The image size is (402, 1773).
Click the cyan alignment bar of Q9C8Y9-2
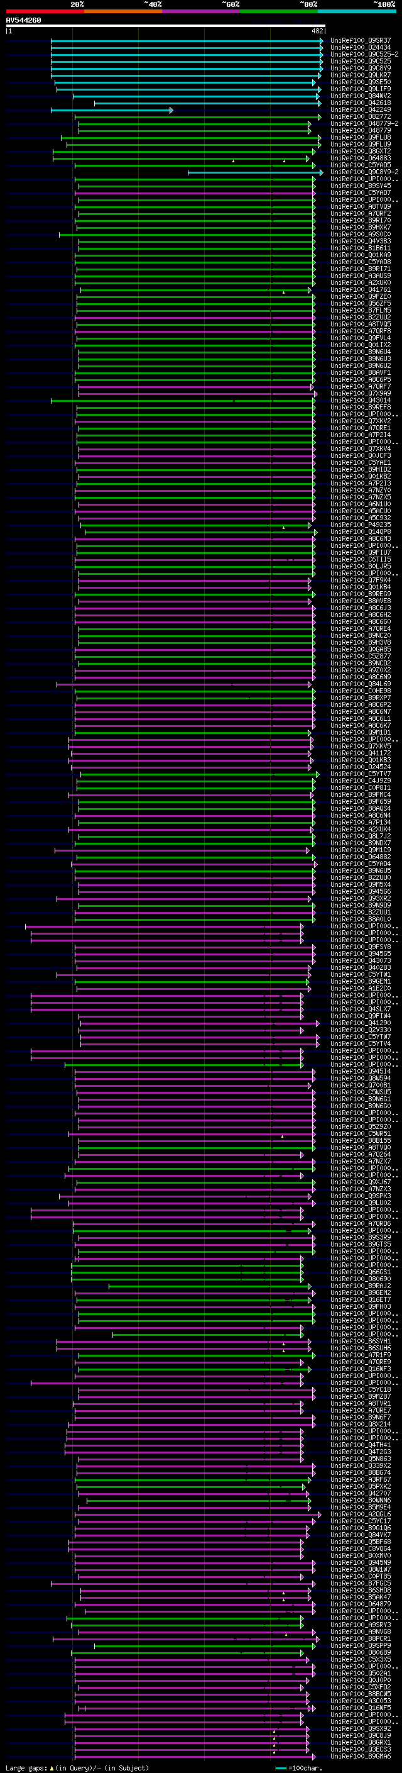tap(256, 172)
